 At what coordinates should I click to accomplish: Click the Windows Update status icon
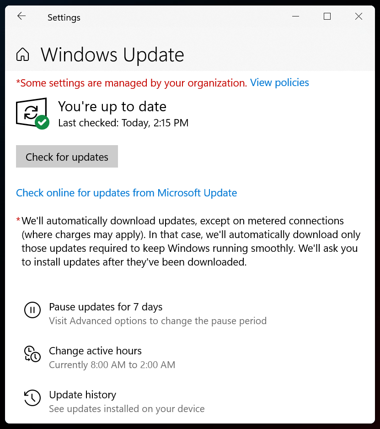(31, 111)
